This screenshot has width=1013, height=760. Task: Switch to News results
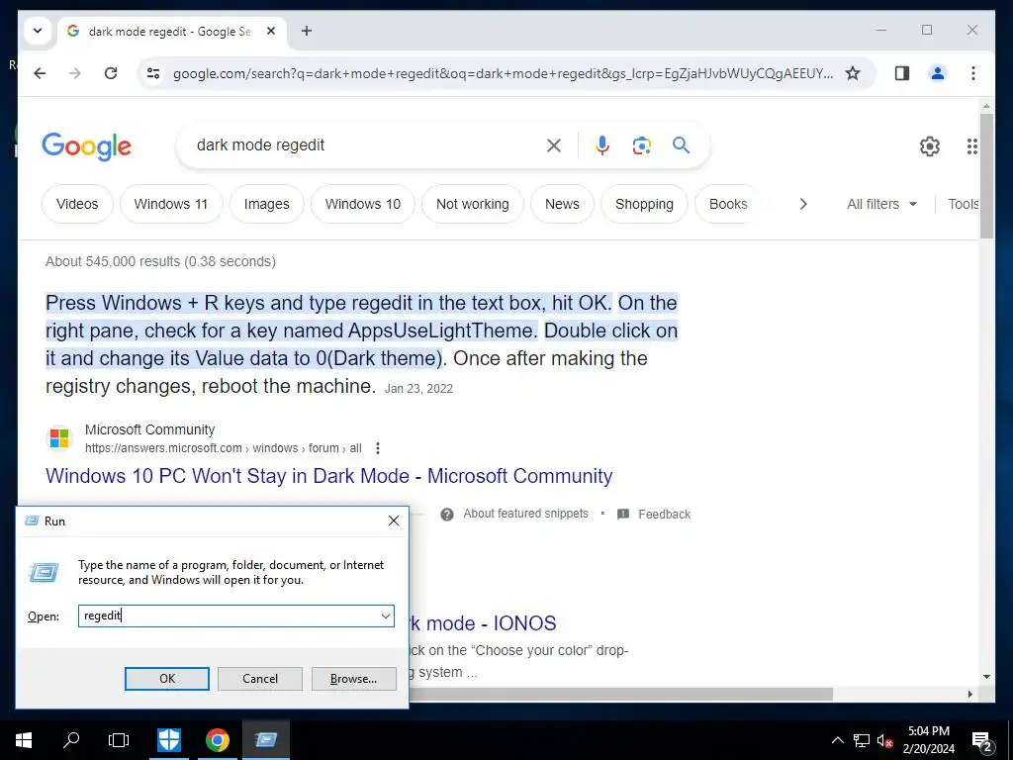click(x=562, y=204)
